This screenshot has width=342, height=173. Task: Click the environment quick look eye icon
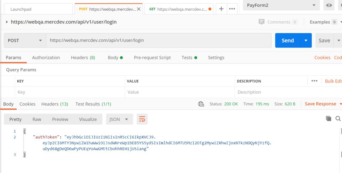(329, 5)
